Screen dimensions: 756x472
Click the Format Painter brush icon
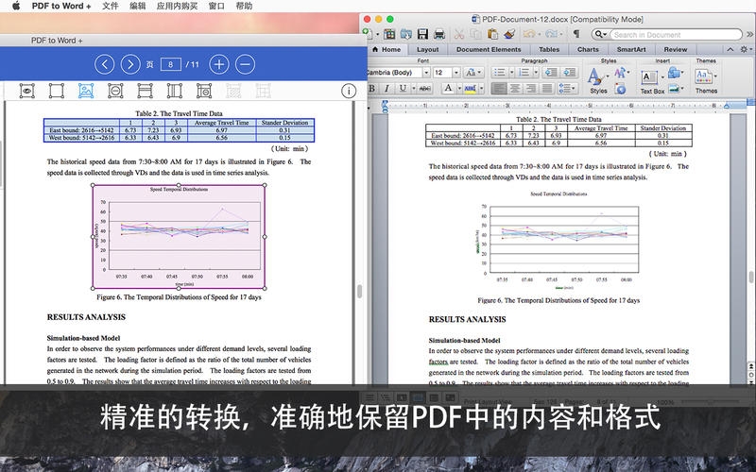(x=509, y=34)
